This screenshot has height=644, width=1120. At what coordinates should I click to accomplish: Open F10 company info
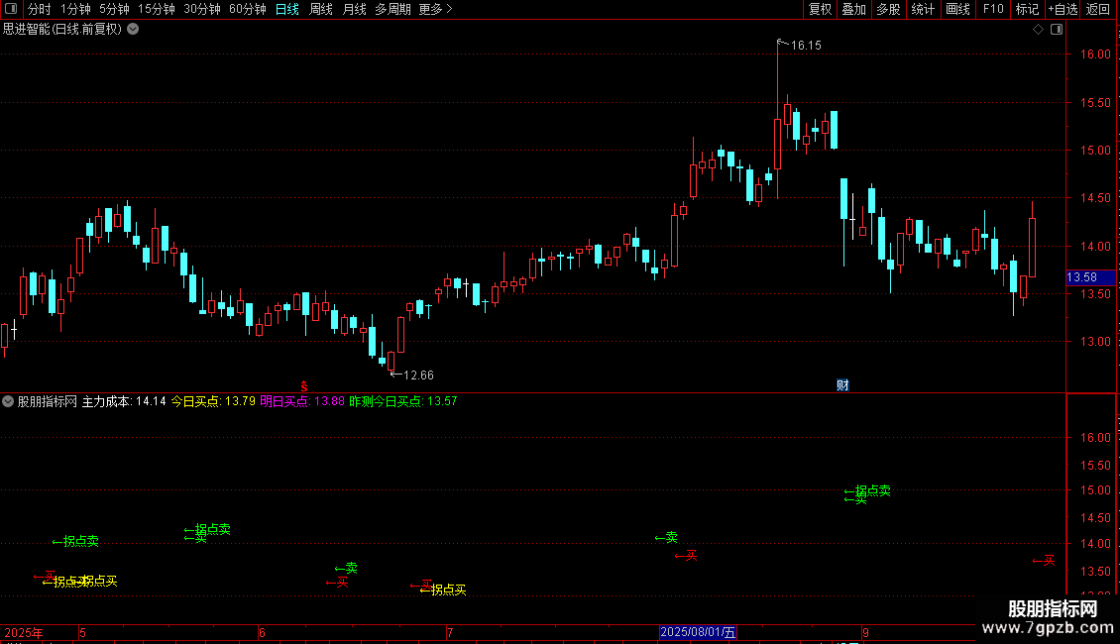(993, 9)
